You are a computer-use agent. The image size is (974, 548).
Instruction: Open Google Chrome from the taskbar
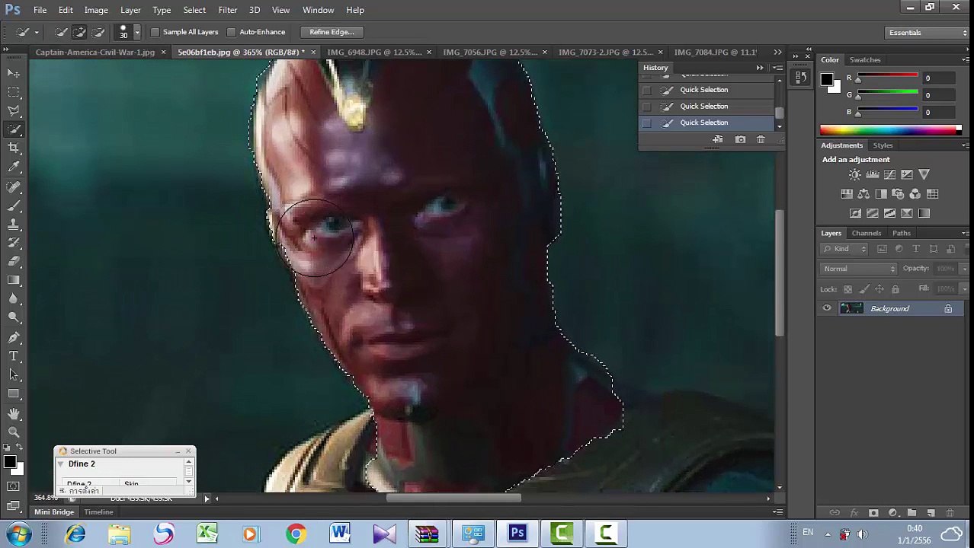point(296,534)
